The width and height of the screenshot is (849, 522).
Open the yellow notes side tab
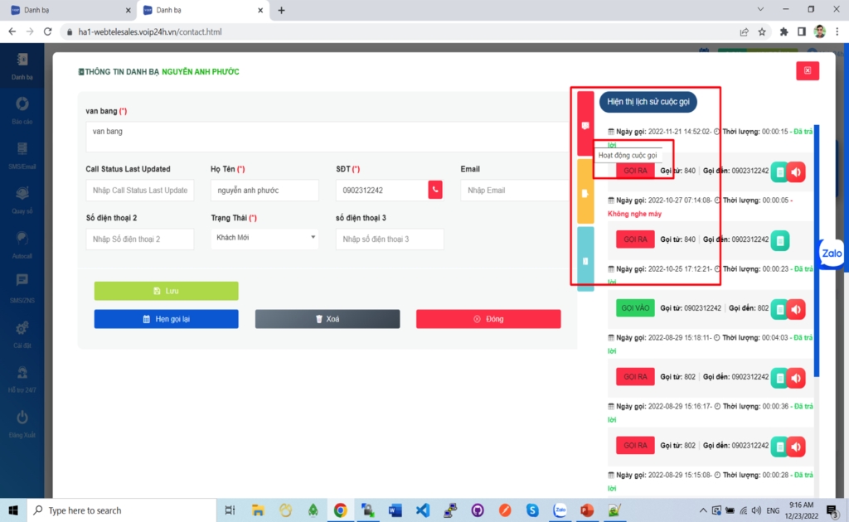point(585,191)
